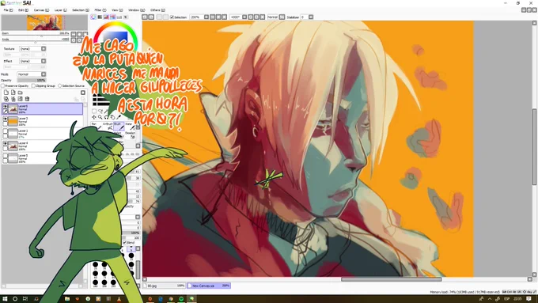
Task: Open the Windows Start menu
Action: click(x=5, y=299)
